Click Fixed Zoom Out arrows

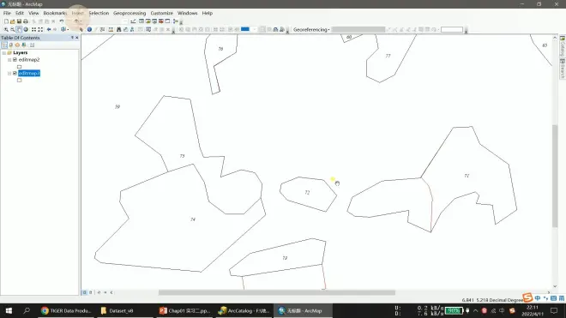coord(40,30)
